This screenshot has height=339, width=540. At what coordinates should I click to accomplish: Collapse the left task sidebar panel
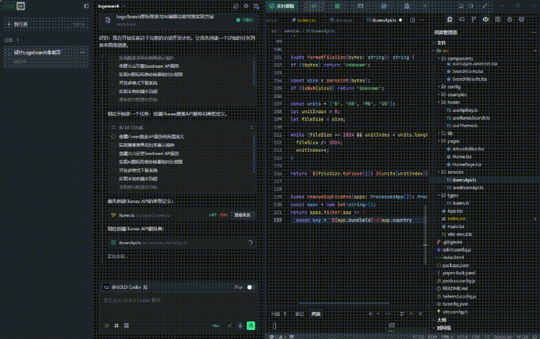[x=86, y=6]
